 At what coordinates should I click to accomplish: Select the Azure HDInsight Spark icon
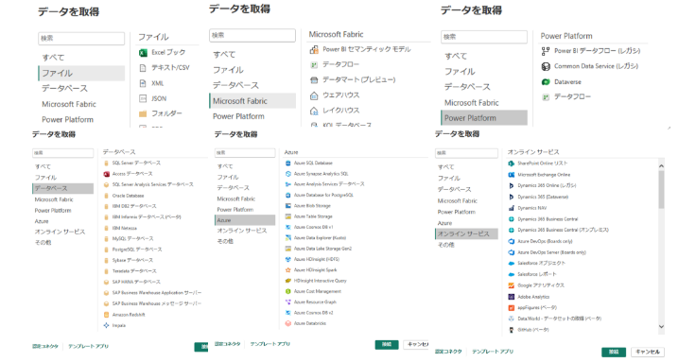point(288,270)
